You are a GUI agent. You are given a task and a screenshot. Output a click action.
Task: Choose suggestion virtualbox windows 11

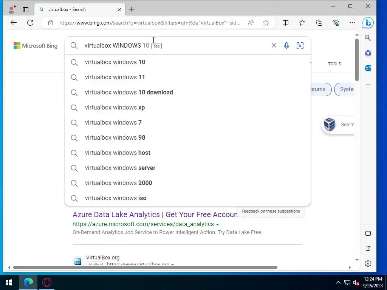(x=187, y=77)
